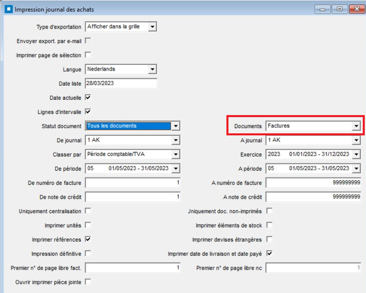
Task: Expand the De période dropdown
Action: click(x=175, y=169)
